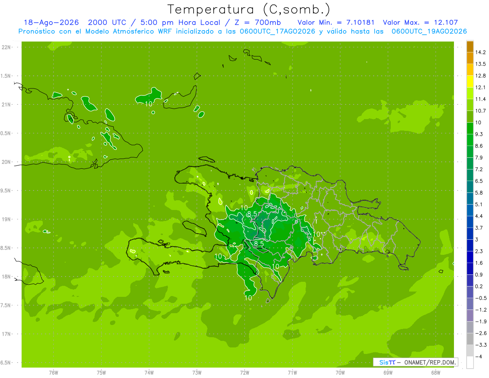Image resolution: width=489 pixels, height=378 pixels.
Task: Click the '10' contour label near 74W, 21N
Action: coord(149,104)
